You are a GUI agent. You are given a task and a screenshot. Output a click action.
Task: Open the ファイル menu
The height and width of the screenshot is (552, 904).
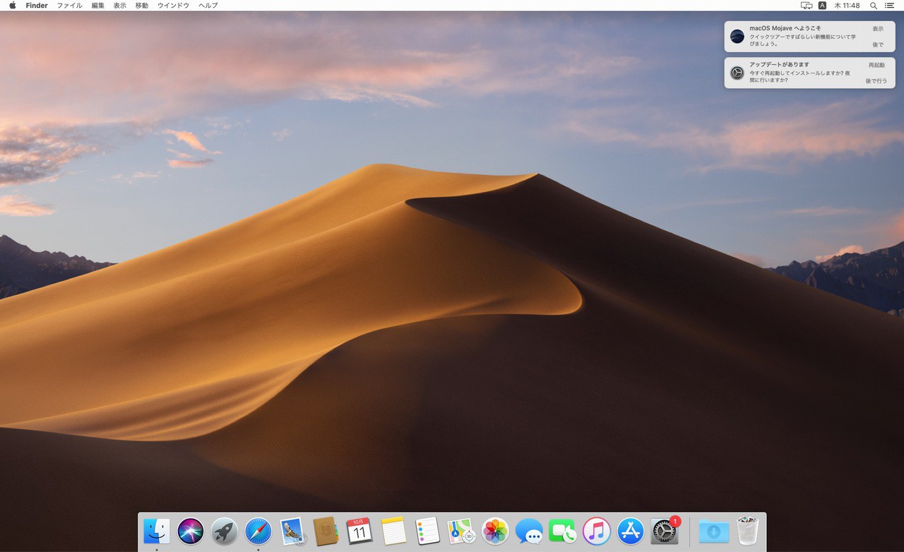tap(69, 6)
